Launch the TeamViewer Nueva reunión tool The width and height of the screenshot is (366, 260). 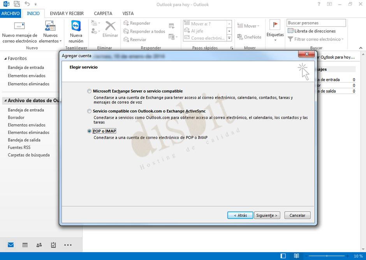point(76,31)
